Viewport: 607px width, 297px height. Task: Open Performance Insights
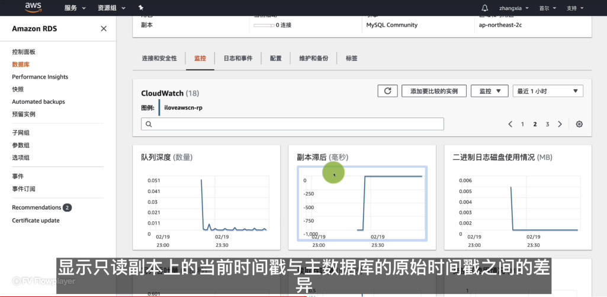(40, 77)
